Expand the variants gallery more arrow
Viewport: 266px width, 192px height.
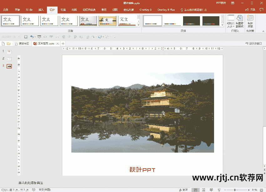point(222,25)
